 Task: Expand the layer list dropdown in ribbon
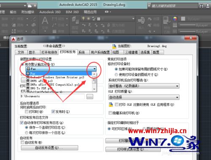point(133,19)
